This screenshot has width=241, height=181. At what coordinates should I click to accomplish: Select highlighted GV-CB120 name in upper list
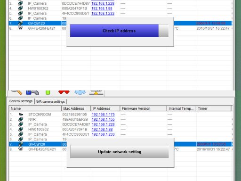(36, 23)
